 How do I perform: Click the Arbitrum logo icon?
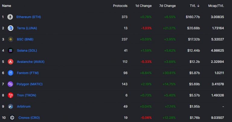tap(10, 106)
